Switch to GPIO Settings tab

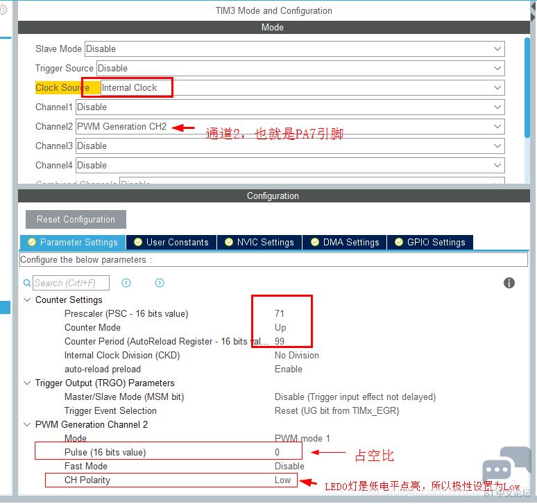pyautogui.click(x=430, y=242)
